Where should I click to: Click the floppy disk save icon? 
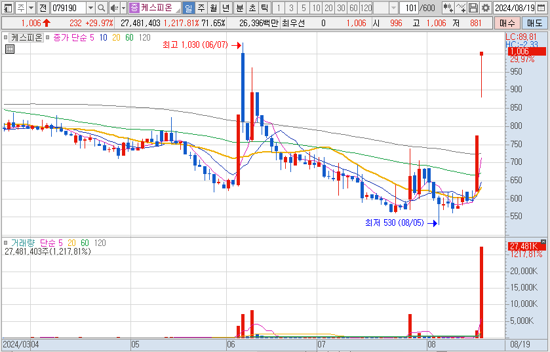(473, 7)
